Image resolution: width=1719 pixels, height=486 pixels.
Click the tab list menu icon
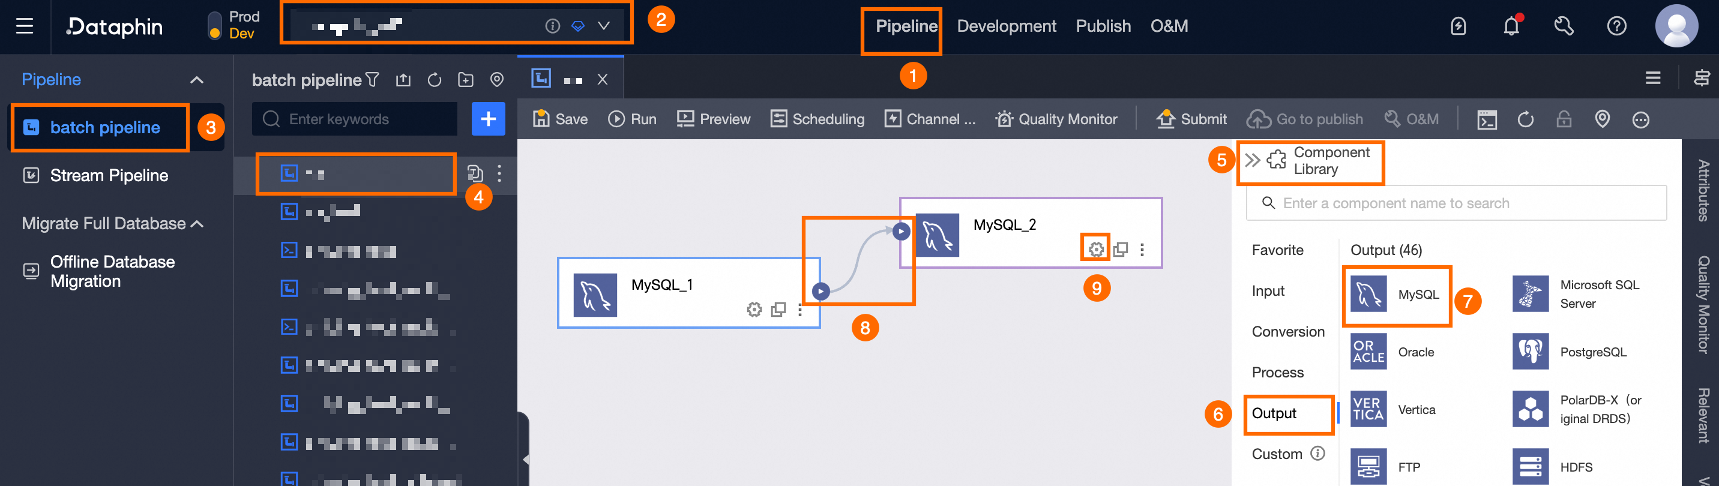point(1652,78)
